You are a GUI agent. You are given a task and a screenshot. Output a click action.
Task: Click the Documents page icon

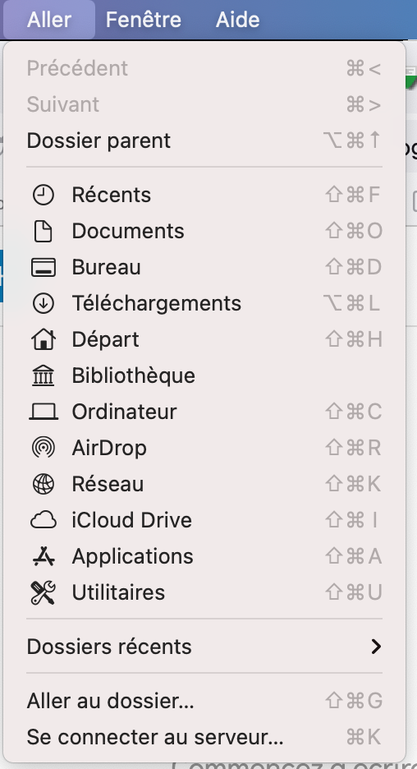pos(44,232)
